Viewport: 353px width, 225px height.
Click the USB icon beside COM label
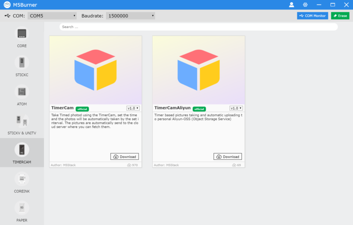(8, 16)
